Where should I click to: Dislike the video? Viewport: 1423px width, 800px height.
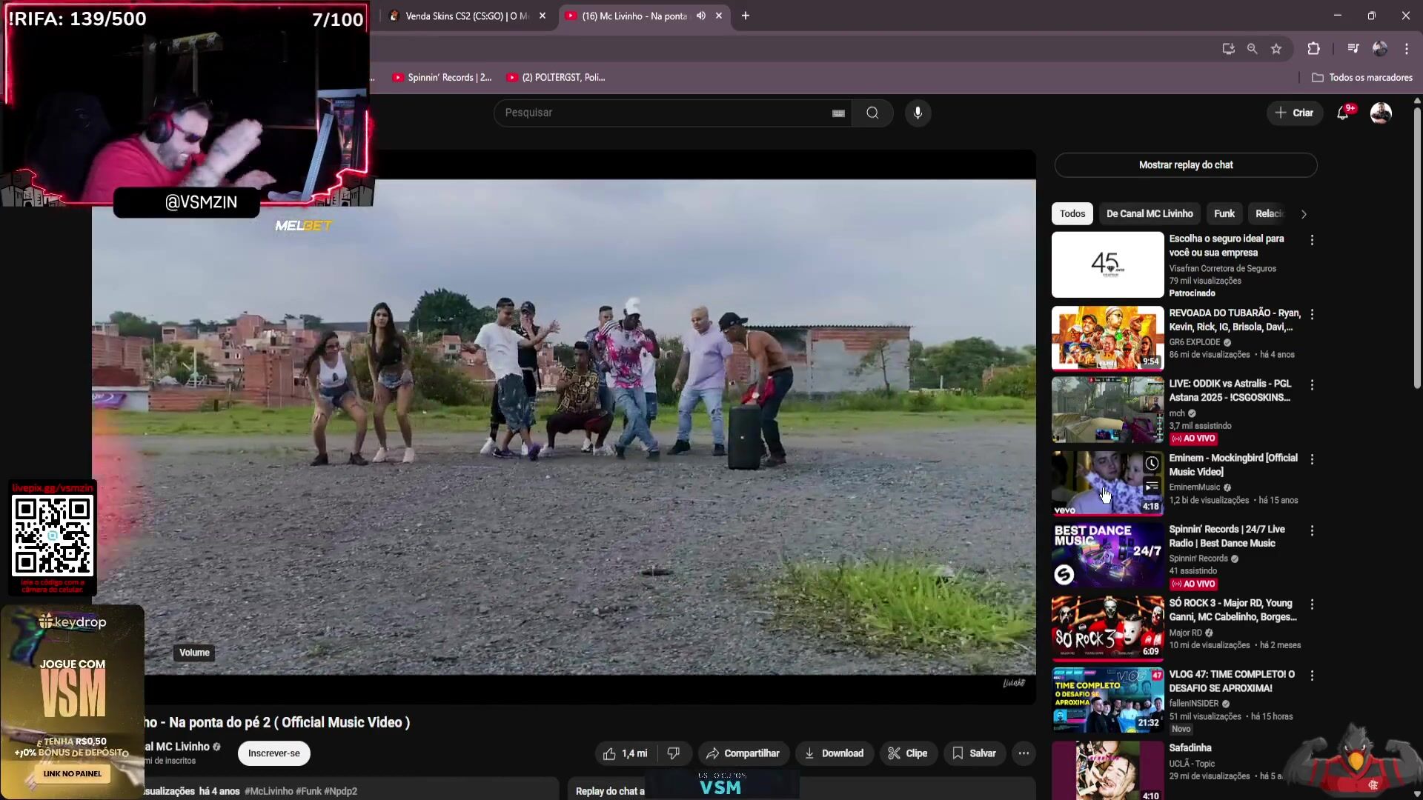pos(674,753)
